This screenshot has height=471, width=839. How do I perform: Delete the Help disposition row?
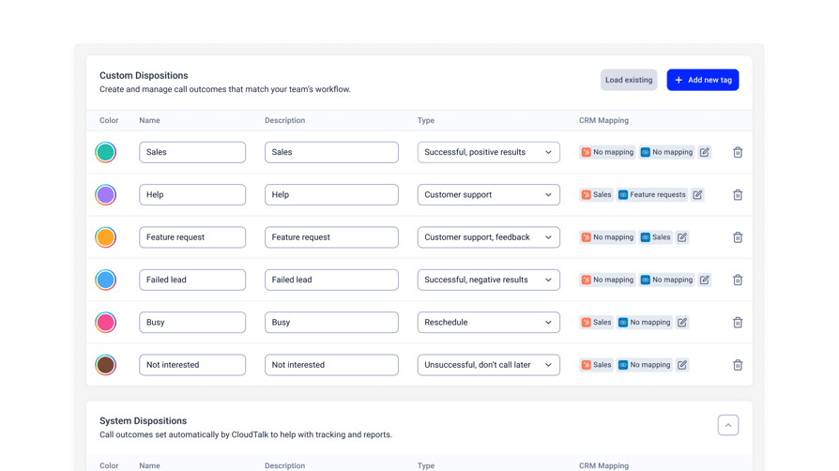(738, 195)
